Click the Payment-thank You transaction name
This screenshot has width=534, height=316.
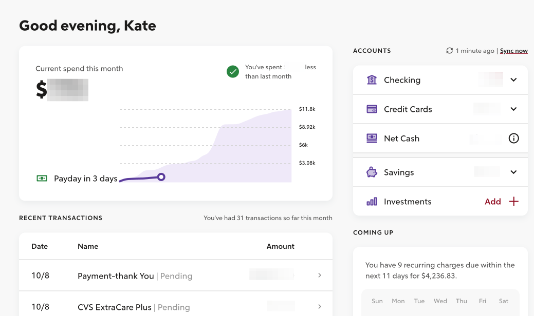pyautogui.click(x=116, y=276)
